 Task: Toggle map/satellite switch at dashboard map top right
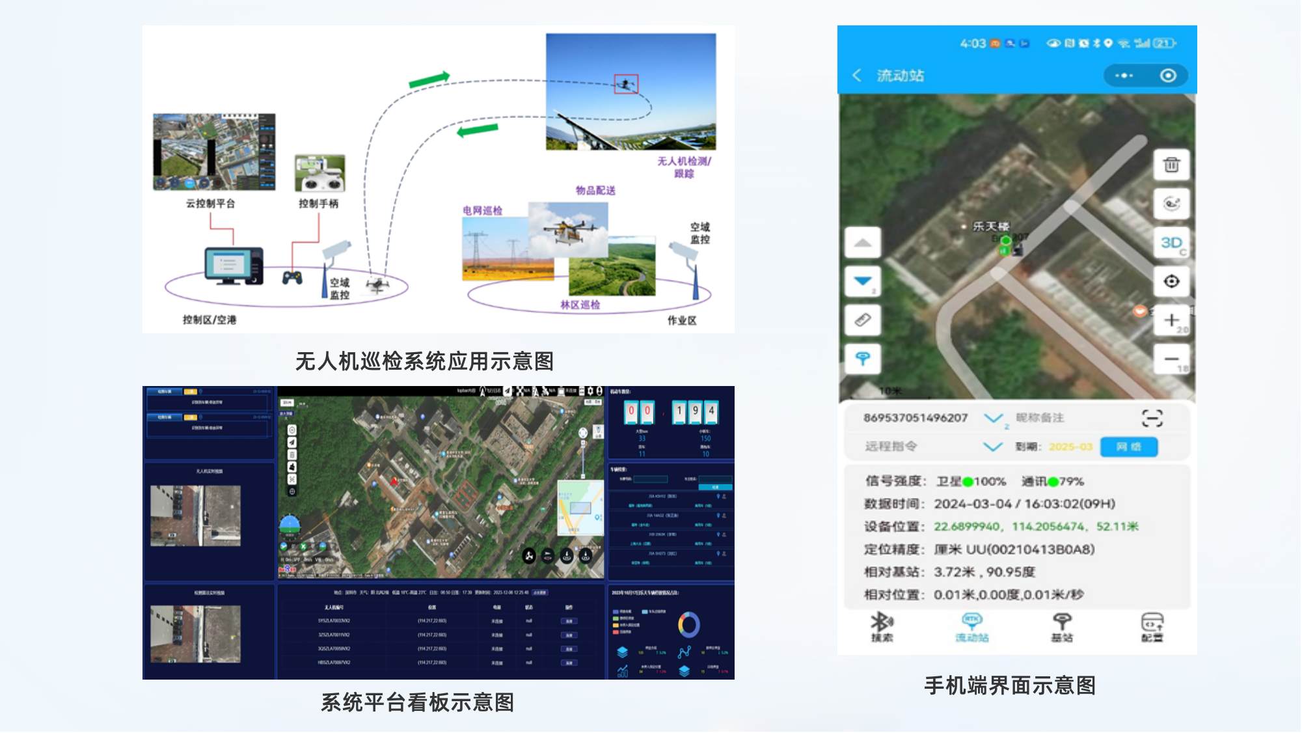tap(593, 402)
